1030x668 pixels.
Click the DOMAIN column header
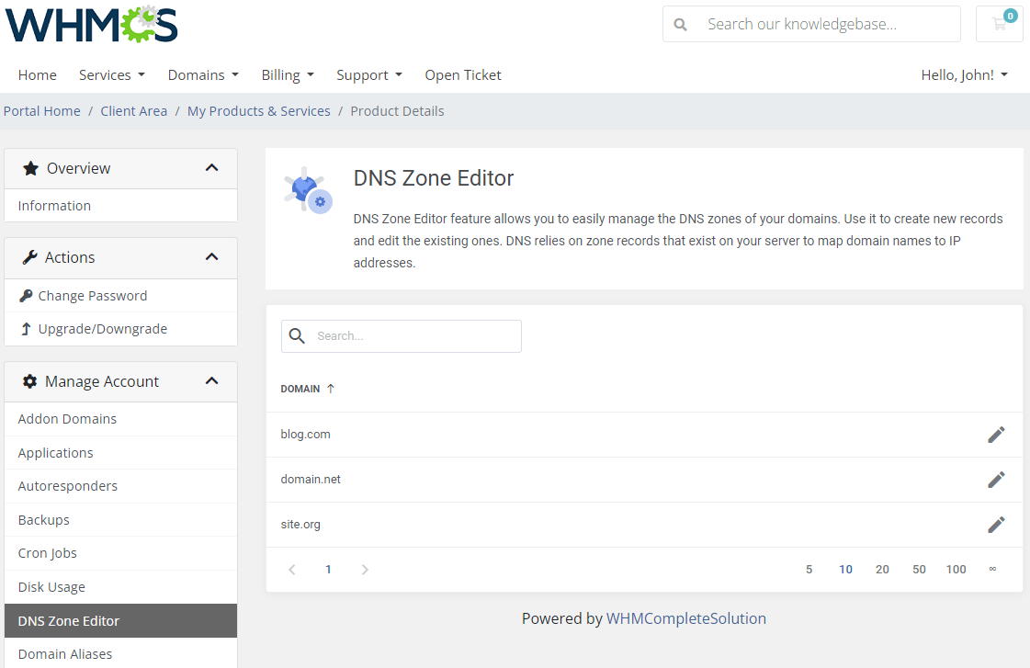click(x=300, y=389)
